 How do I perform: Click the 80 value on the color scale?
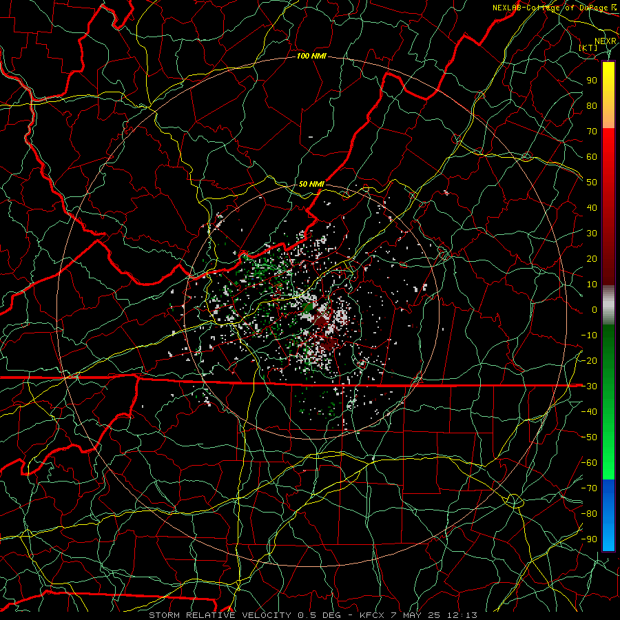tap(592, 106)
